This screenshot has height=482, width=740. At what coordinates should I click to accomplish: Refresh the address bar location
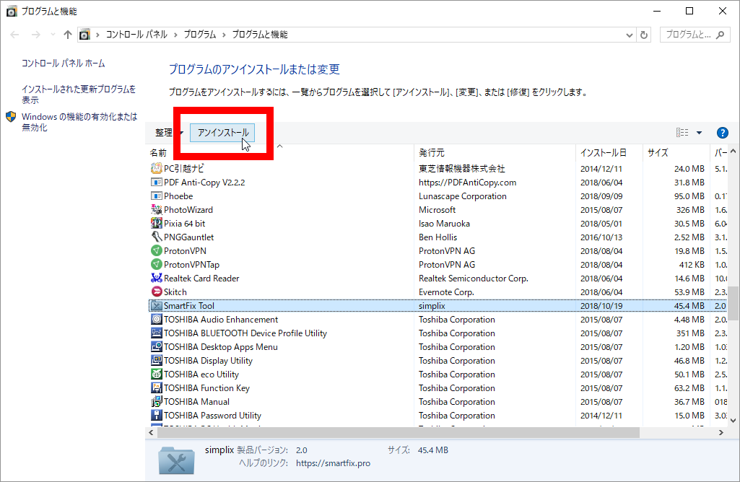pyautogui.click(x=644, y=35)
